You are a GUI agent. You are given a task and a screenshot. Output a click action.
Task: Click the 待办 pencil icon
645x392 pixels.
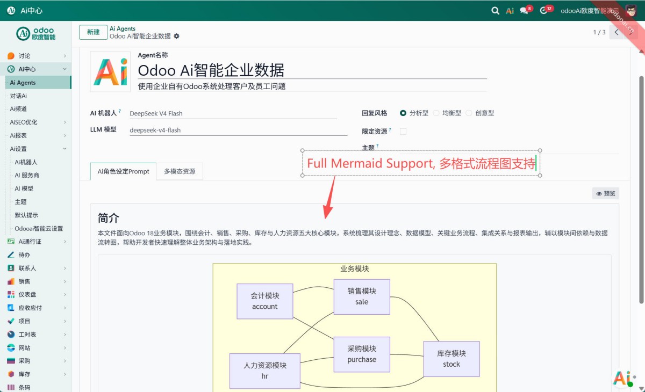point(11,255)
